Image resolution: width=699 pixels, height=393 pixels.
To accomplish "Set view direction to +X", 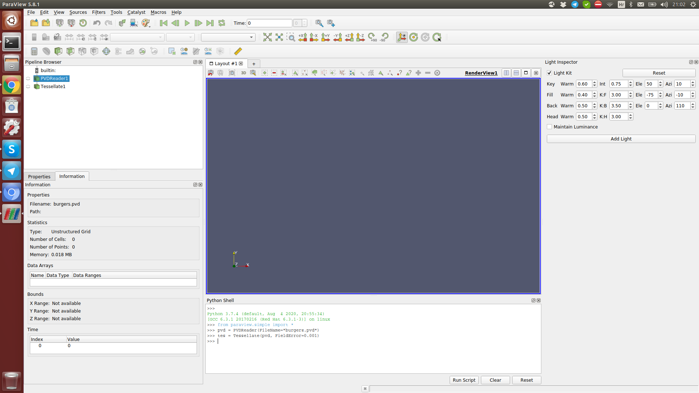I will click(x=302, y=37).
